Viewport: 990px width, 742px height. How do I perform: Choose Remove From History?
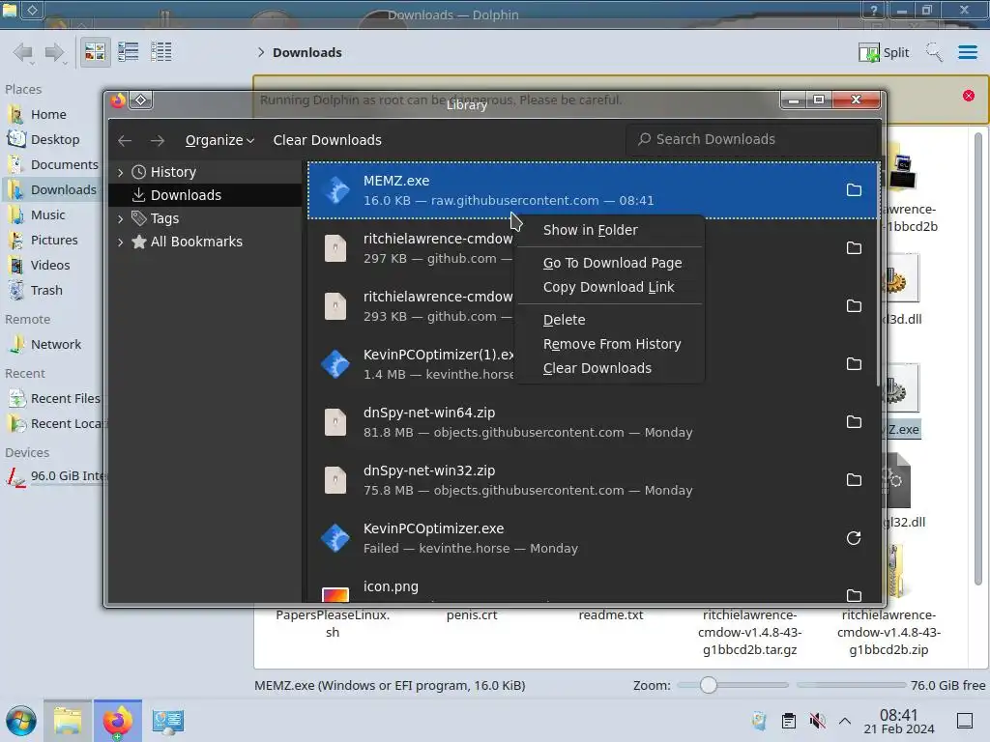tap(610, 344)
